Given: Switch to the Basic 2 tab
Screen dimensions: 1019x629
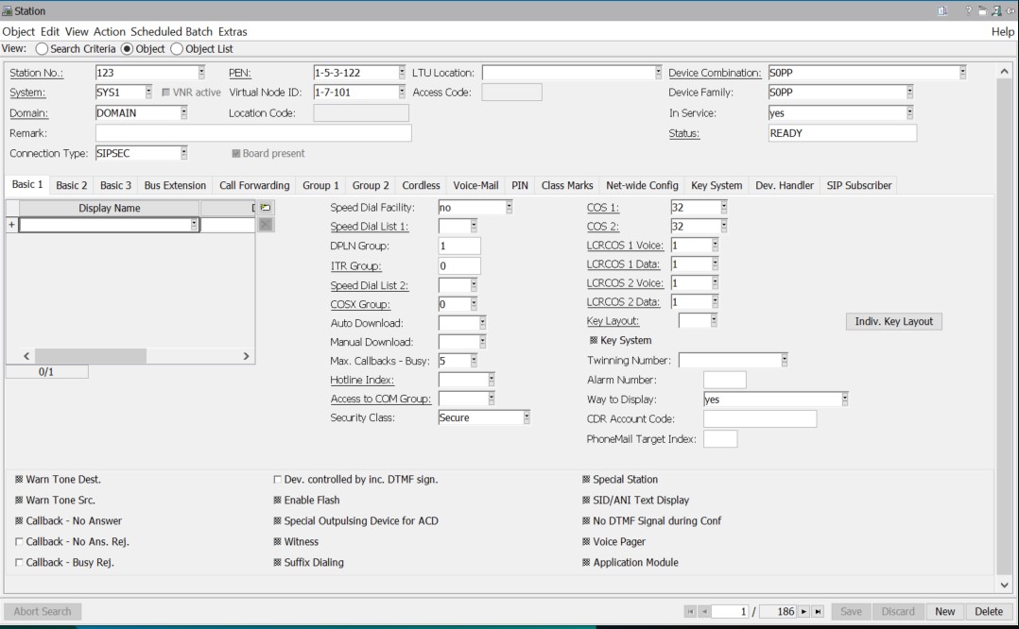Looking at the screenshot, I should pyautogui.click(x=72, y=186).
